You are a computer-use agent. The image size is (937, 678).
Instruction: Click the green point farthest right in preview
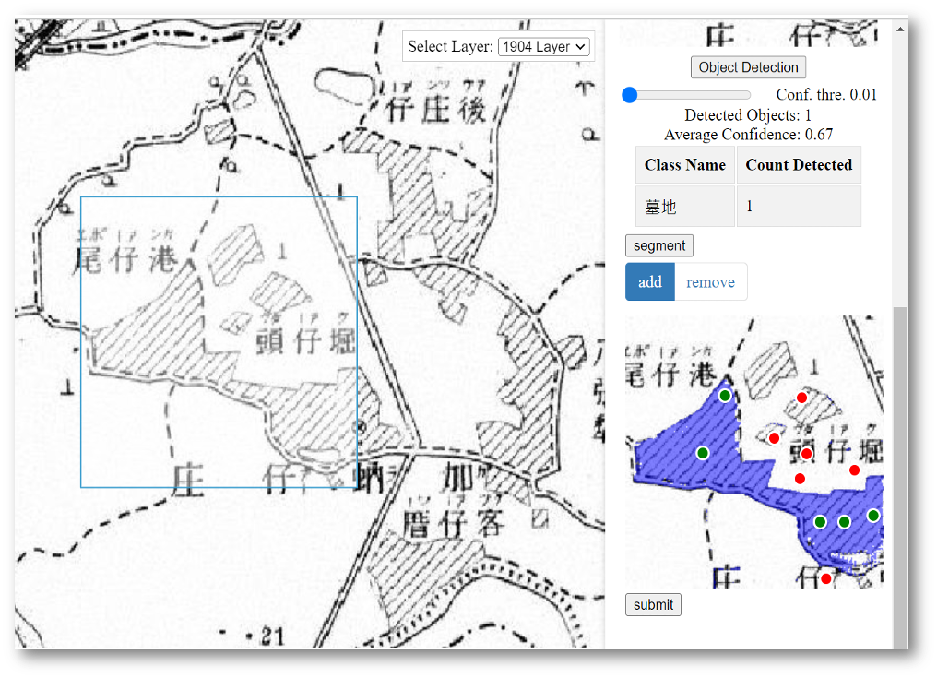pyautogui.click(x=873, y=516)
